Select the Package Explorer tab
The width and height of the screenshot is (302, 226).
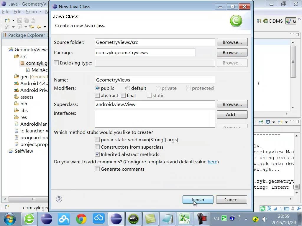pyautogui.click(x=26, y=35)
